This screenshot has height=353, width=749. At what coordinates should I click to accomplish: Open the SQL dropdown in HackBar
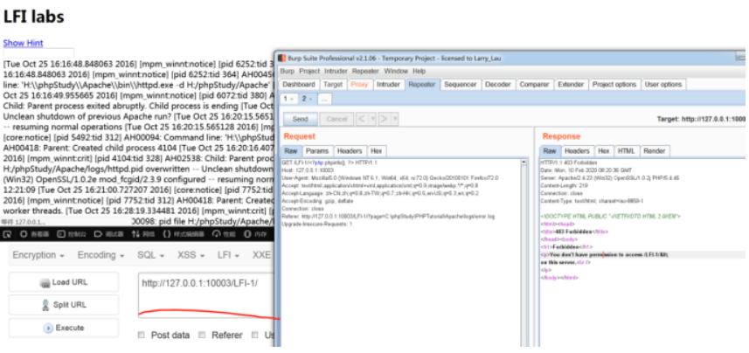click(x=150, y=255)
